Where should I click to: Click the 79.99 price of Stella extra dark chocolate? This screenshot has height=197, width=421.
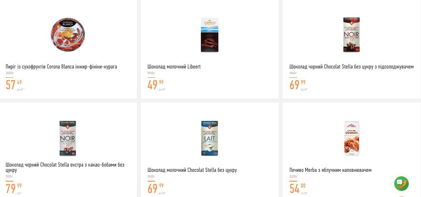[x=13, y=188]
